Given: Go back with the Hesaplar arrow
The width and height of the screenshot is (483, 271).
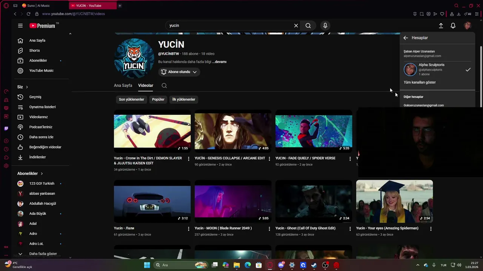Looking at the screenshot, I should point(406,38).
